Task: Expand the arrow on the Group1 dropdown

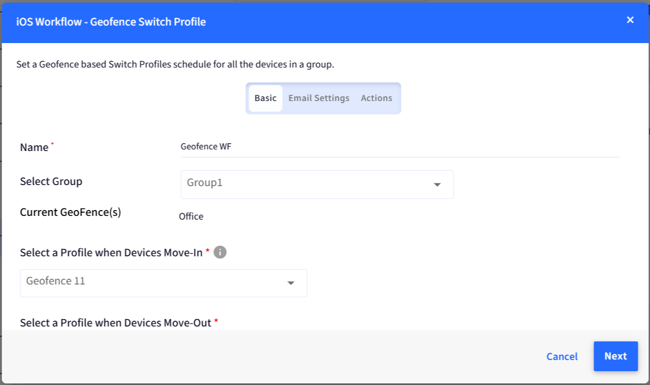Action: click(x=437, y=185)
